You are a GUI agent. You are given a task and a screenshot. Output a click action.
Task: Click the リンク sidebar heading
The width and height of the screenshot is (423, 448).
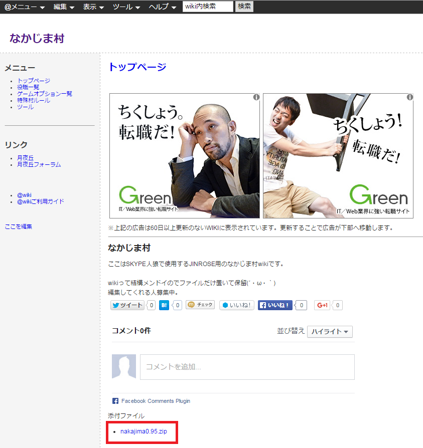[x=16, y=144]
